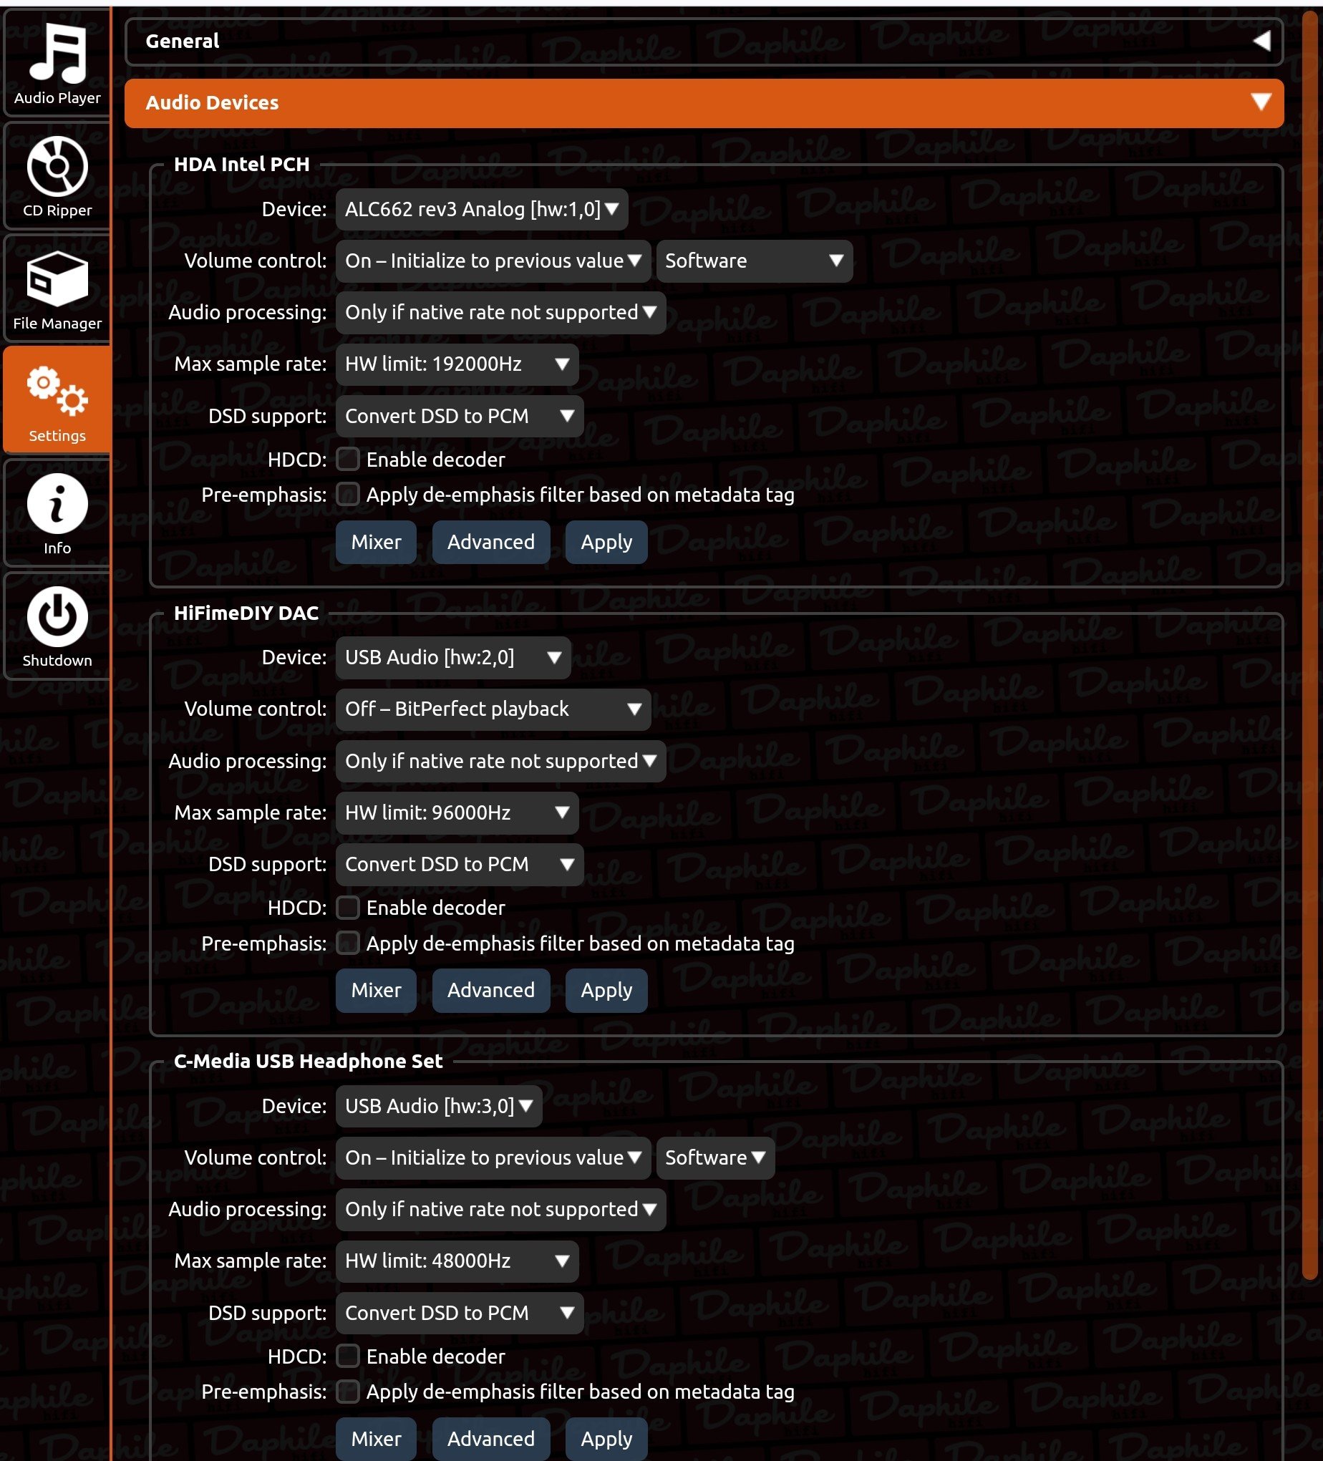Open Mixer for HDA Intel PCH

pos(376,542)
